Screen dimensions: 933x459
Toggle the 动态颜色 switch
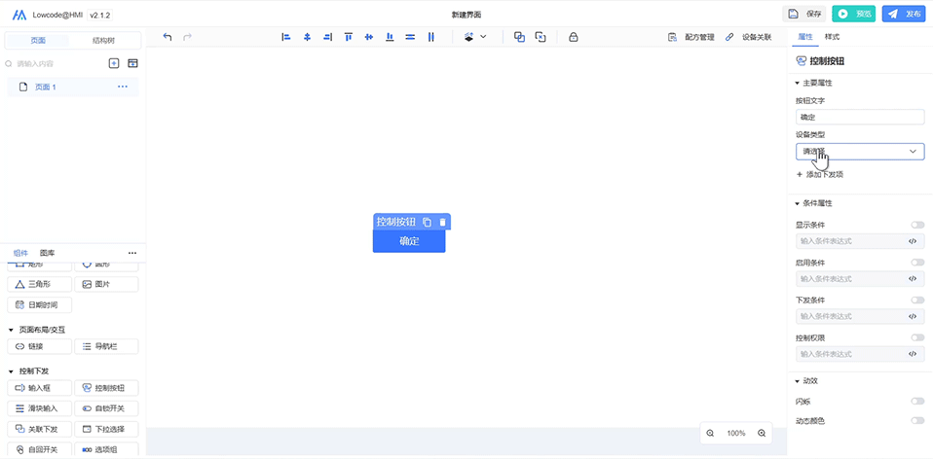click(917, 420)
